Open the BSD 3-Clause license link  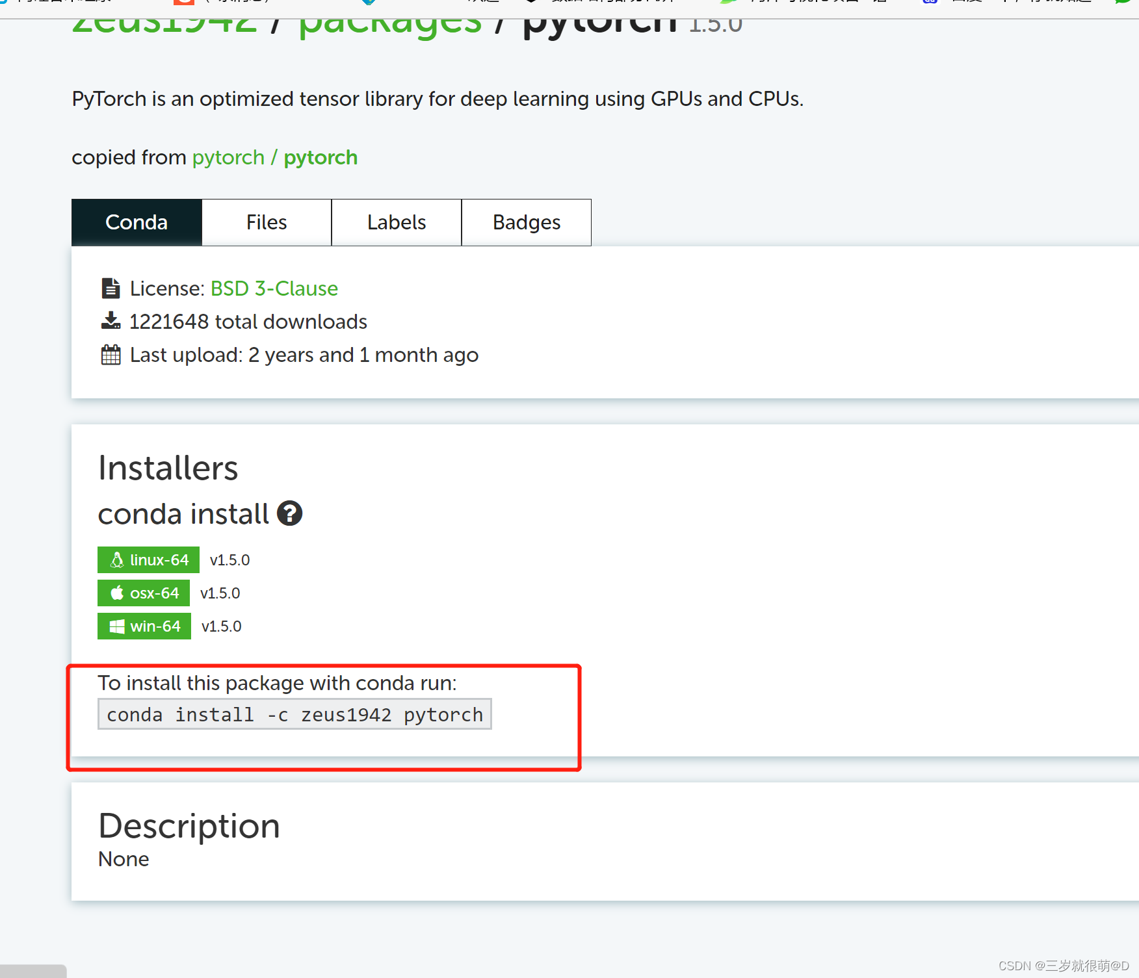tap(274, 289)
